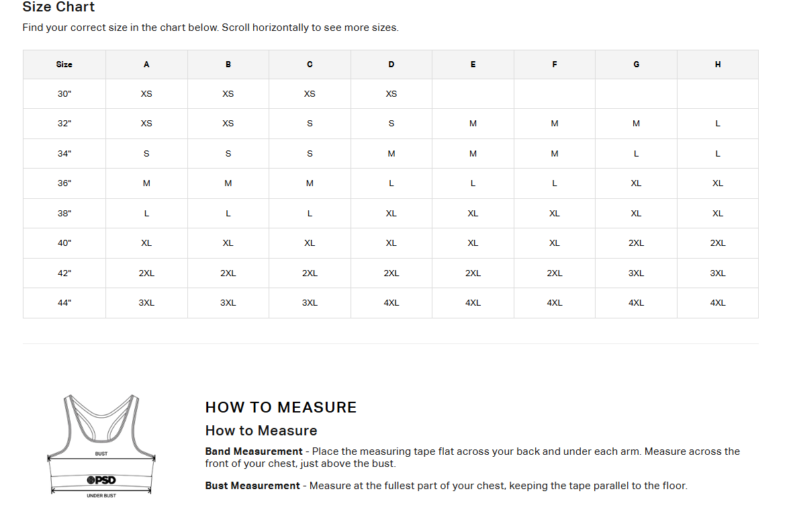
Task: Click the 36" band size row label
Action: tap(64, 183)
